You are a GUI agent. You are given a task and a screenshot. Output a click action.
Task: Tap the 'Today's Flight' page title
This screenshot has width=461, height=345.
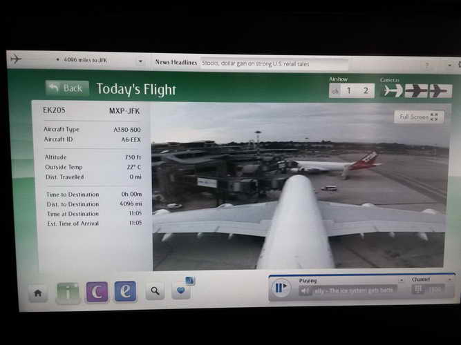click(x=136, y=89)
